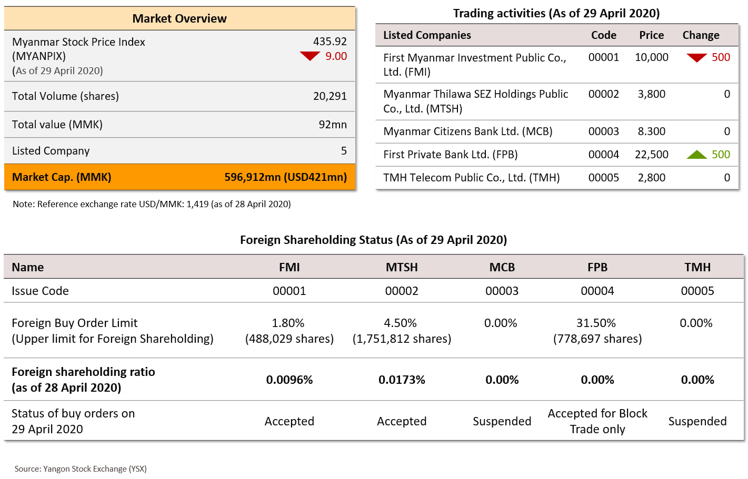Select the Total value 92mn figure

(332, 125)
